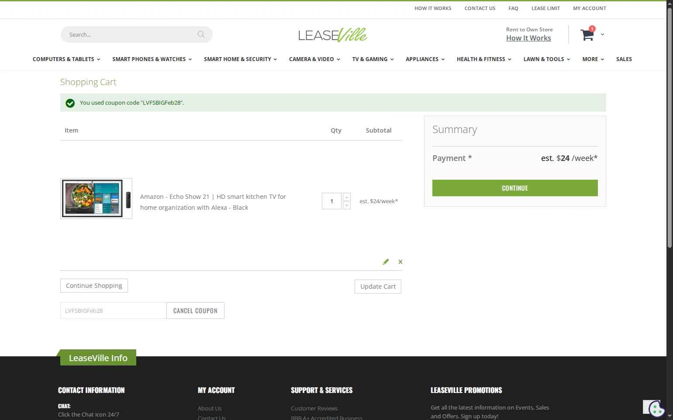This screenshot has height=420, width=673.
Task: Click the LeaseVille logo
Action: 333,35
